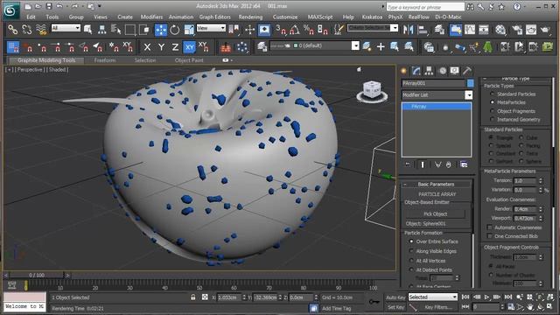Click the Play Animation button
560x315 pixels.
coord(486,297)
